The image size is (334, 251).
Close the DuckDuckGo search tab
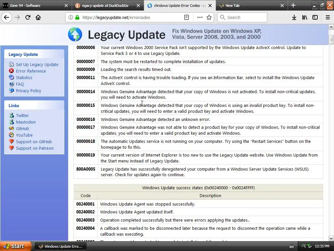pos(138,6)
